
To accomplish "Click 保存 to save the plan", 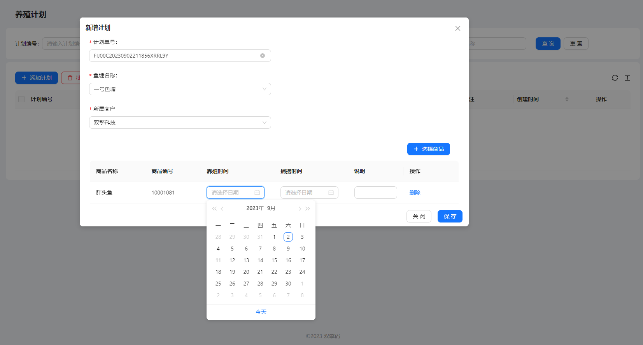I will tap(450, 216).
